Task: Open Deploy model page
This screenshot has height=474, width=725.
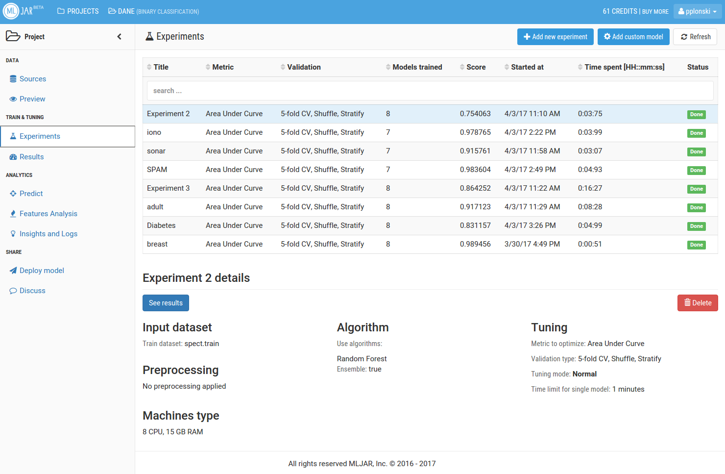Action: [x=42, y=271]
